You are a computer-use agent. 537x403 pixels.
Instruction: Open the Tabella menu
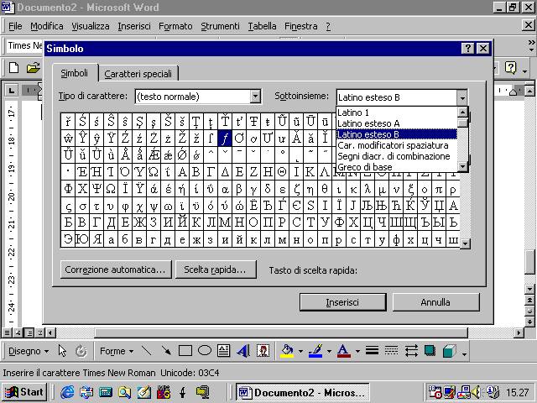(x=262, y=26)
